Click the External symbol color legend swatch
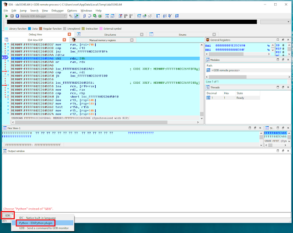Screen dimensions: 293x233 tap(101, 28)
